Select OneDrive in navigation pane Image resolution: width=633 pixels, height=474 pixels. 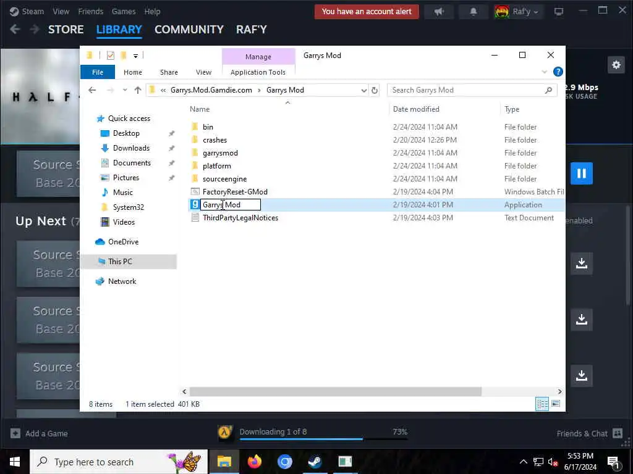click(123, 242)
